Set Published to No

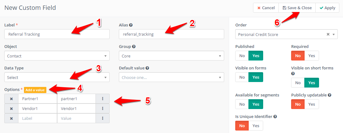242,56
